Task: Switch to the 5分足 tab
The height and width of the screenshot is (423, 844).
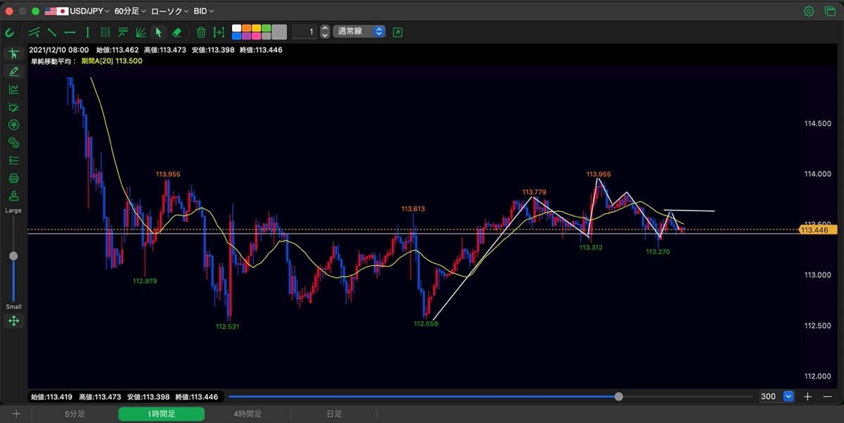Action: tap(75, 414)
